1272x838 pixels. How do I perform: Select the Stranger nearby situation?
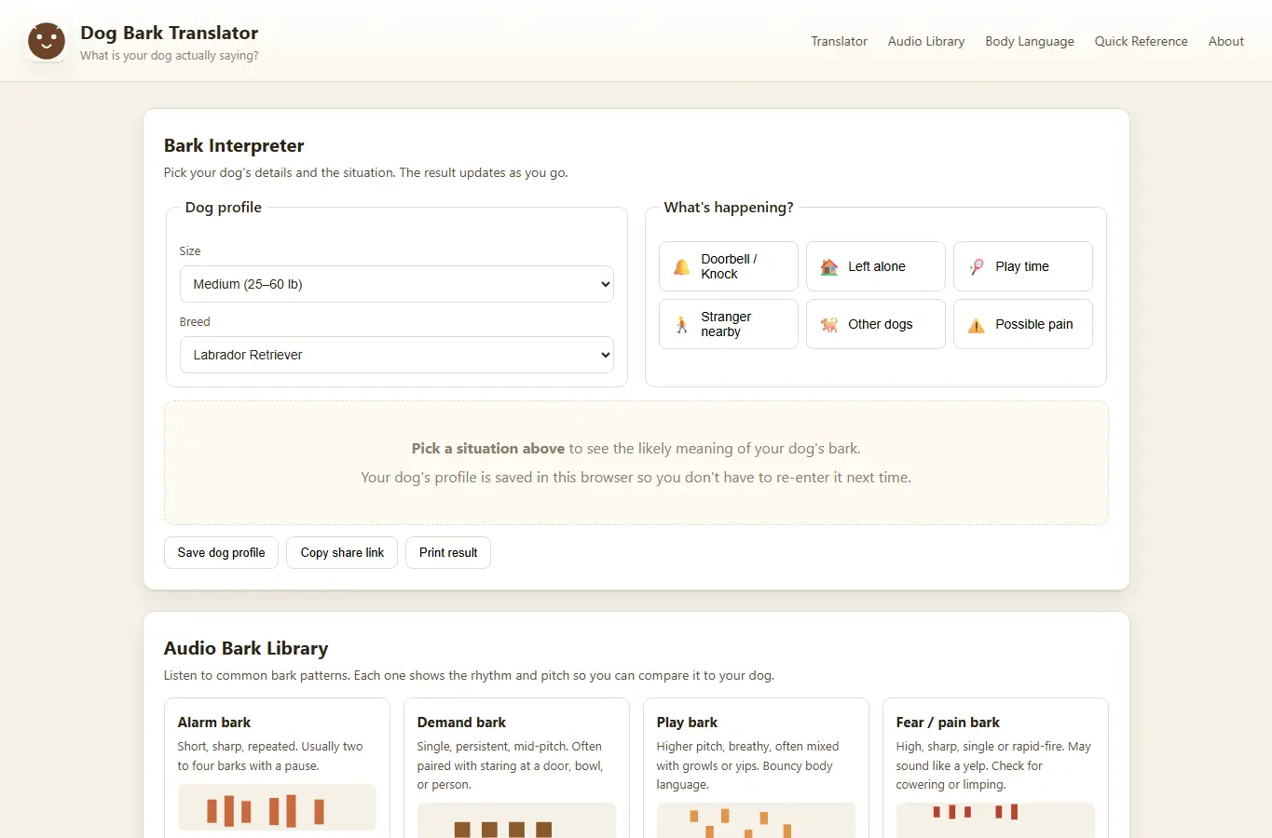[x=729, y=324]
